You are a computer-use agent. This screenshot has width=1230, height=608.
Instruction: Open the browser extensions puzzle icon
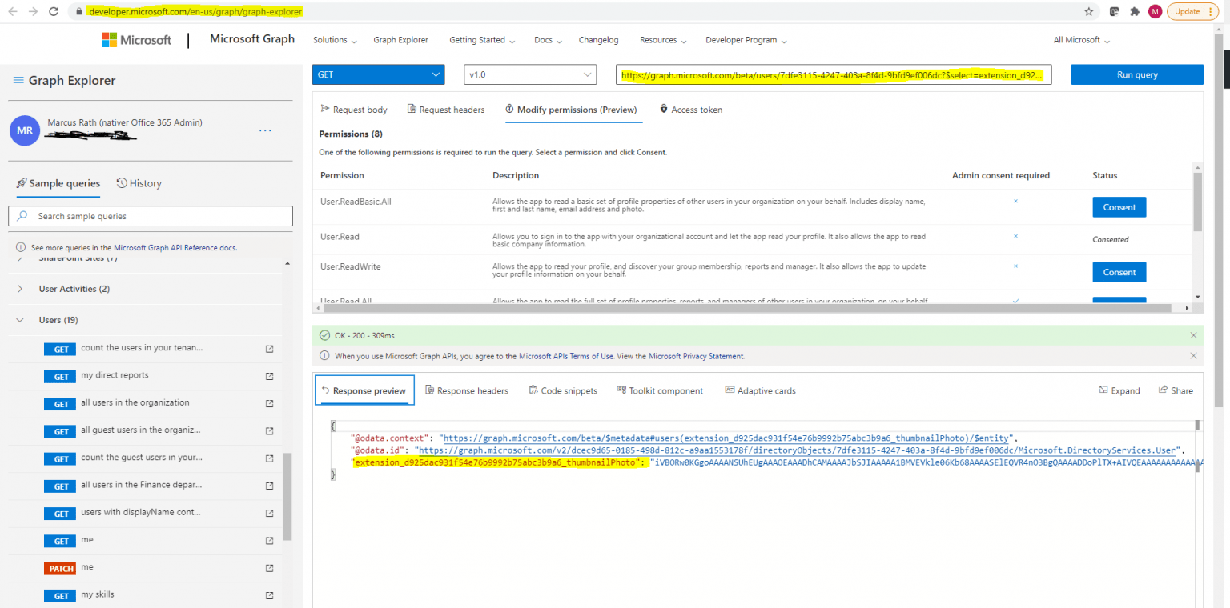pyautogui.click(x=1134, y=12)
